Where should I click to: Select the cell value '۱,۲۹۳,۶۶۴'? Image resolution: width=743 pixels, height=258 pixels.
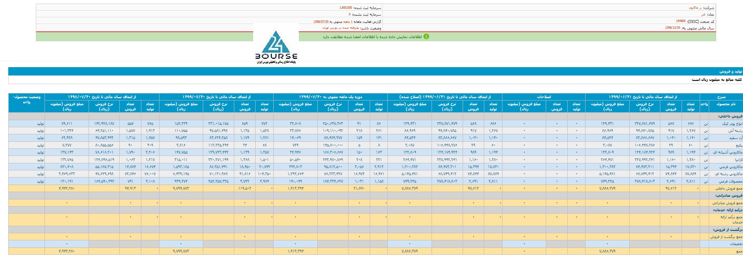[x=295, y=174]
